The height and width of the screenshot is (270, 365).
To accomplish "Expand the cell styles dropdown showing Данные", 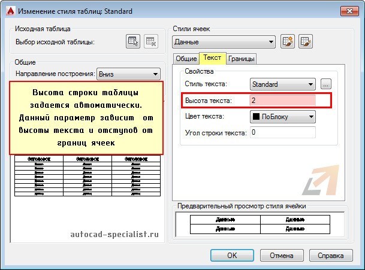I will (224, 43).
